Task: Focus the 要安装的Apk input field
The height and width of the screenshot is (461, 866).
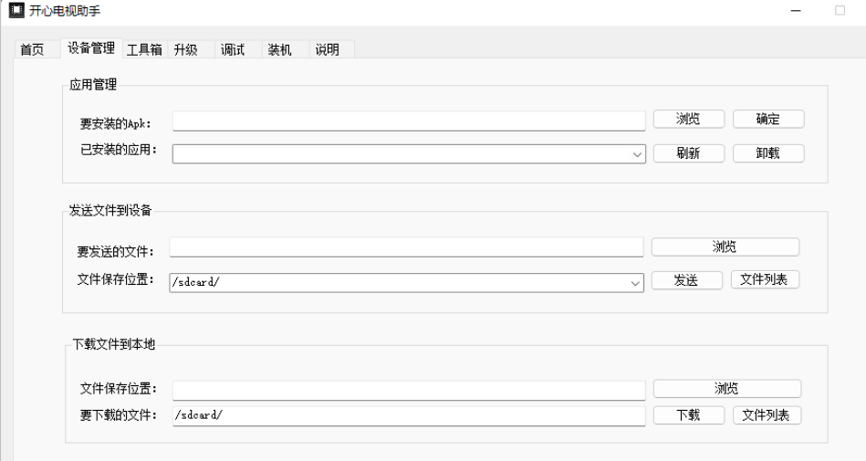Action: [x=409, y=121]
